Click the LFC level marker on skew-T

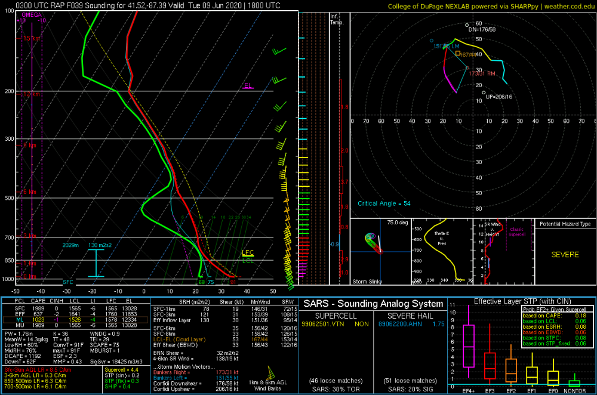point(248,253)
